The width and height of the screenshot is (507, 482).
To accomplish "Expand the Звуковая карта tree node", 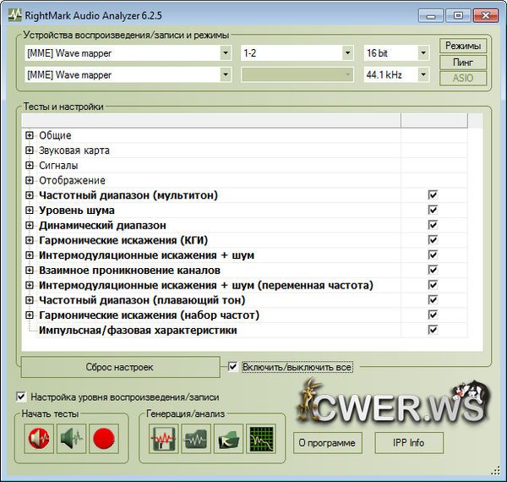I will click(x=30, y=151).
